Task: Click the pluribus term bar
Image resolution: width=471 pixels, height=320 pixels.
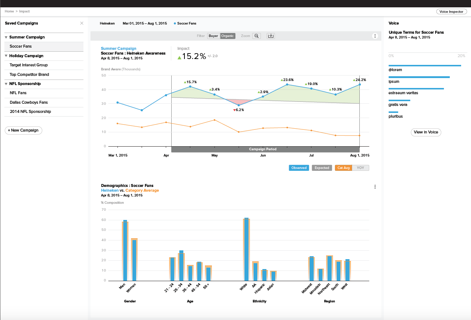Action: (x=393, y=112)
